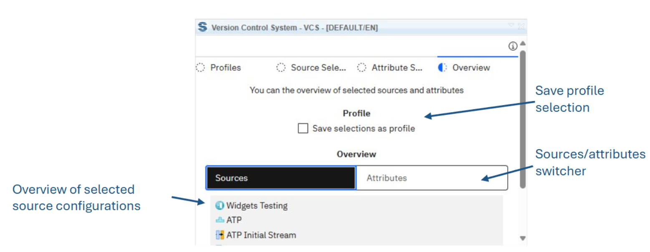Click the Widgets Testing source icon
This screenshot has width=650, height=252.
(x=220, y=206)
